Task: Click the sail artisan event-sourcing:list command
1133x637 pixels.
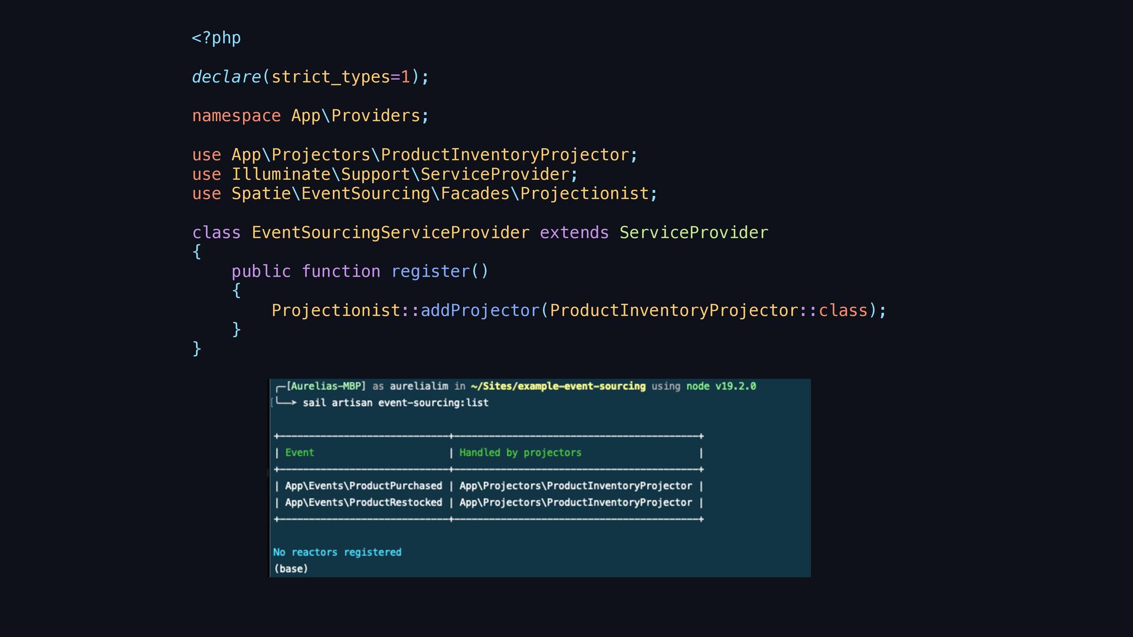Action: point(395,403)
